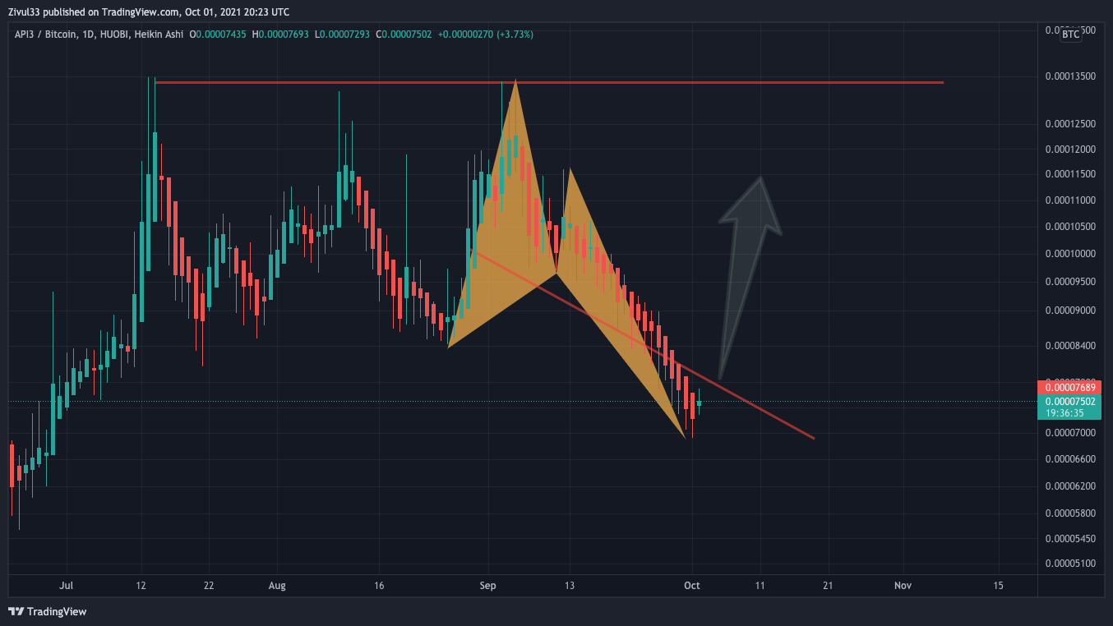The width and height of the screenshot is (1113, 626).
Task: Click the 0.00010500 price axis label
Action: [1070, 227]
